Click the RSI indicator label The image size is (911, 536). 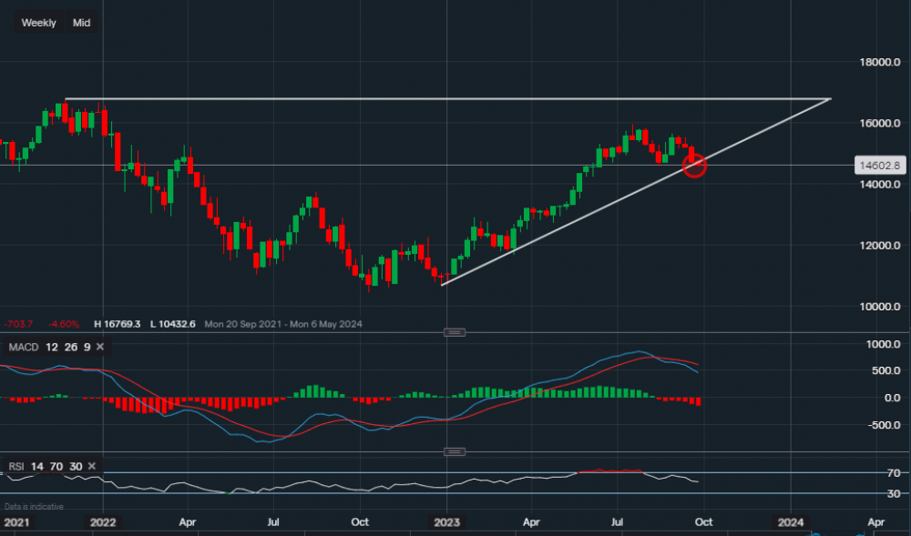16,466
